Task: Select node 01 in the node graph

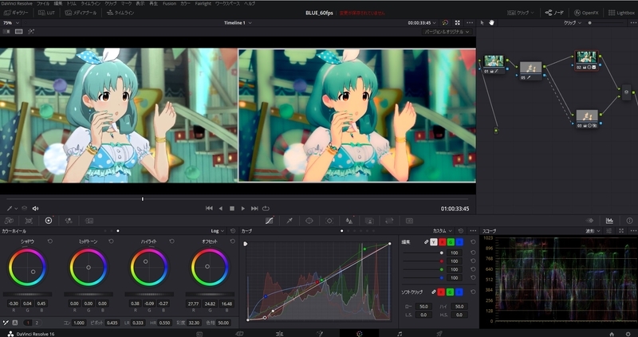Action: 494,65
